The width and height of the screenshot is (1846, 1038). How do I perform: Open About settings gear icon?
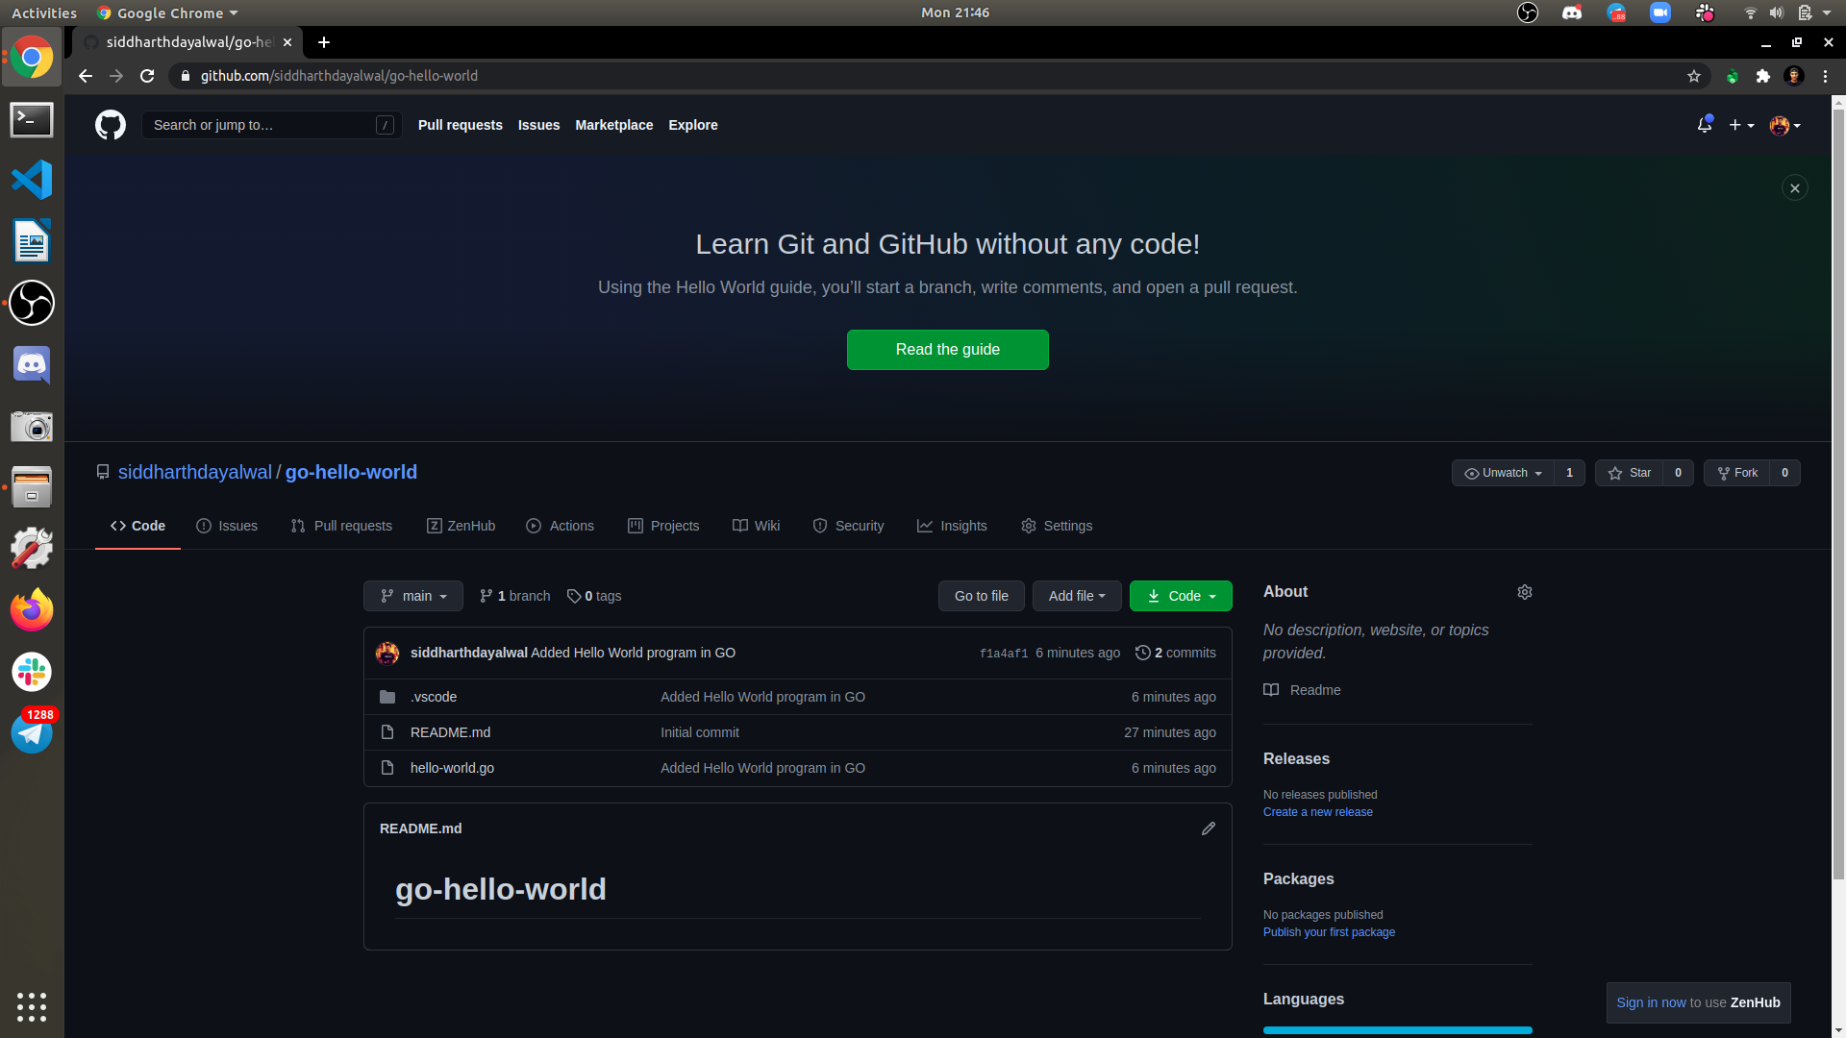click(1524, 592)
